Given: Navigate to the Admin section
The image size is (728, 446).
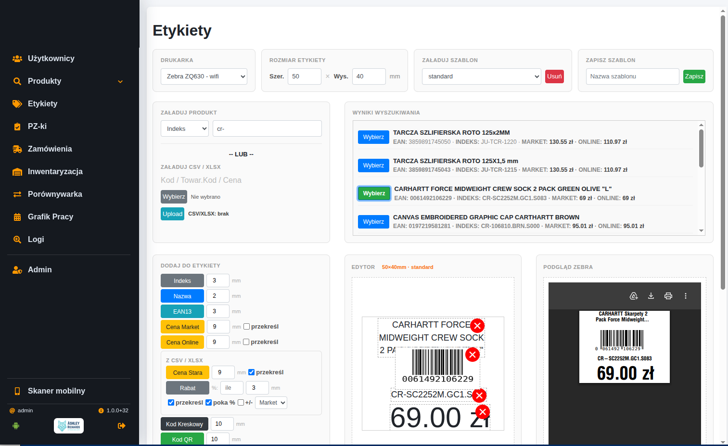Looking at the screenshot, I should click(x=40, y=270).
